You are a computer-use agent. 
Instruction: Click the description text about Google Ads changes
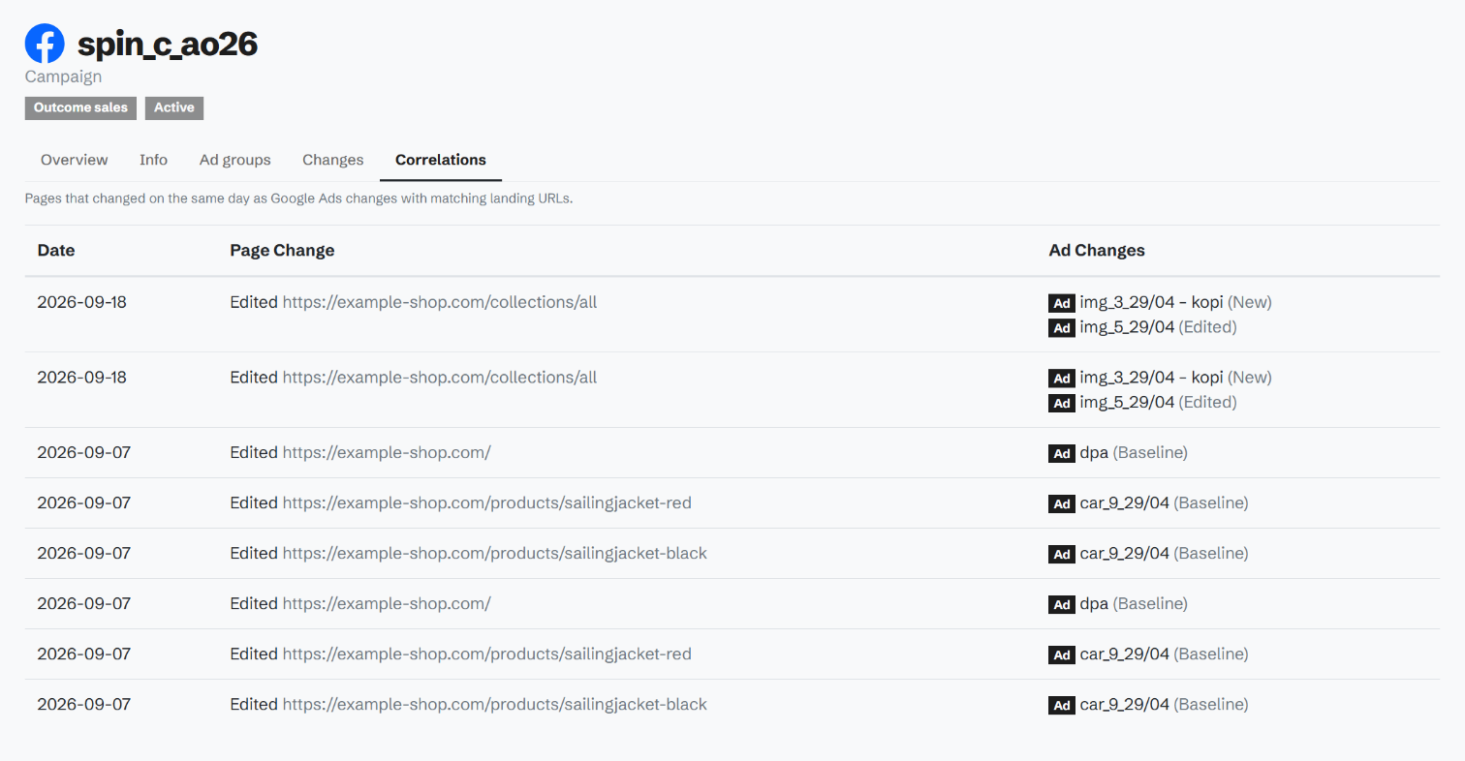pyautogui.click(x=299, y=199)
